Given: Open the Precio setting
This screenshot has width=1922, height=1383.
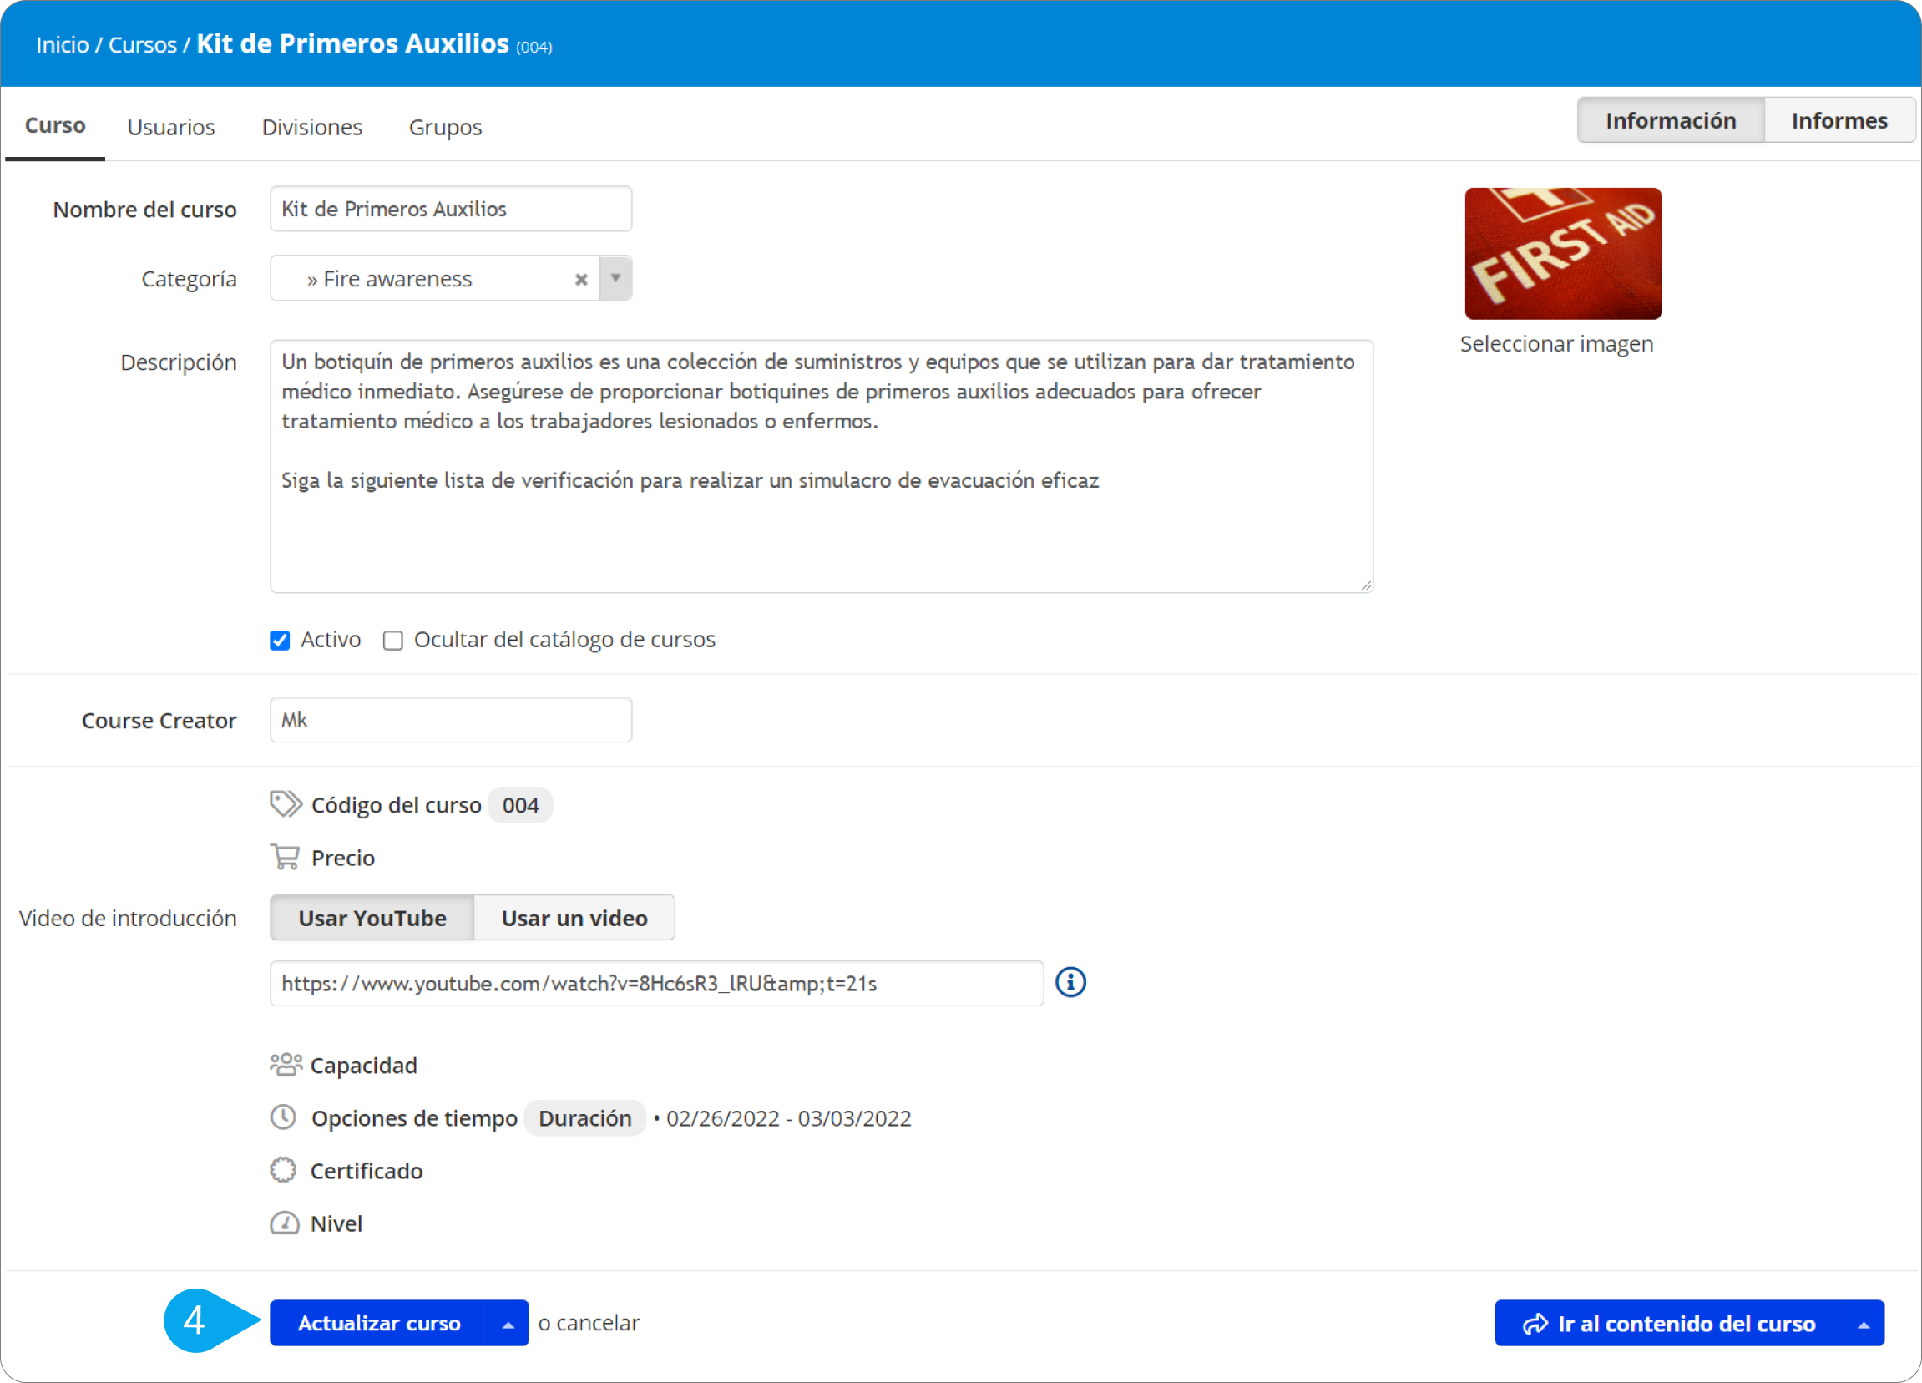Looking at the screenshot, I should [342, 858].
